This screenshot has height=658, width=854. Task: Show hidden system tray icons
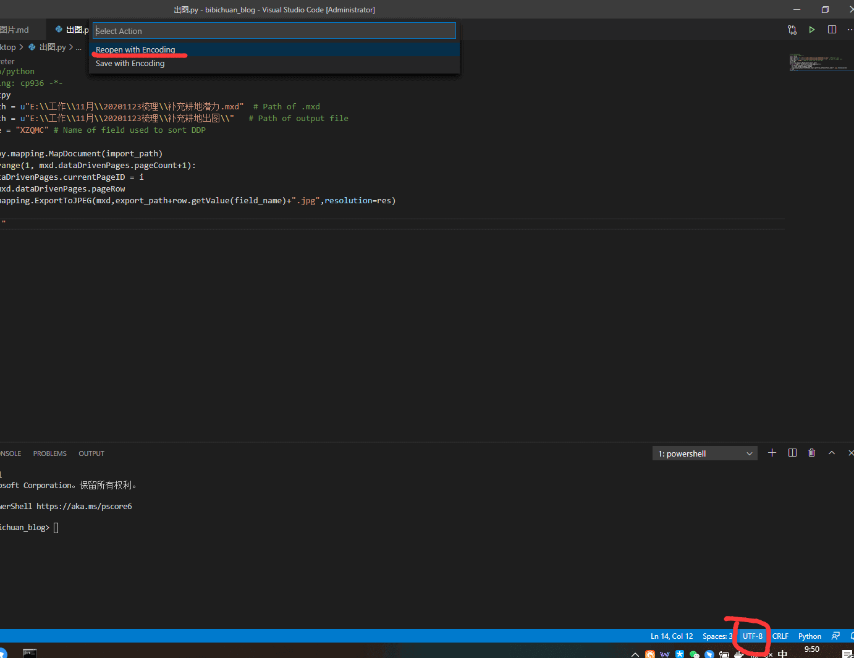coord(635,654)
